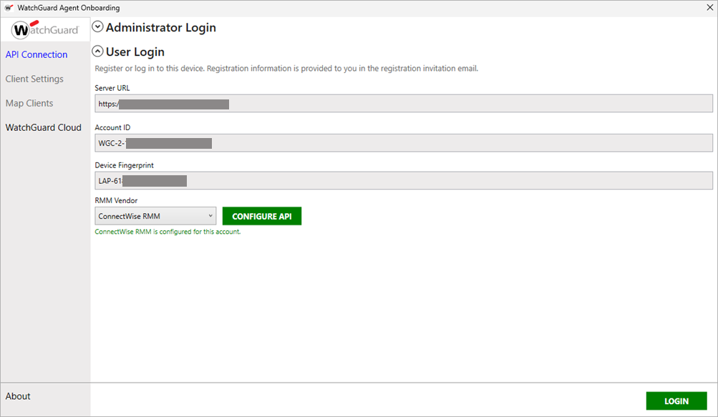
Task: Expand the Administrator Login section chevron
Action: click(x=98, y=27)
